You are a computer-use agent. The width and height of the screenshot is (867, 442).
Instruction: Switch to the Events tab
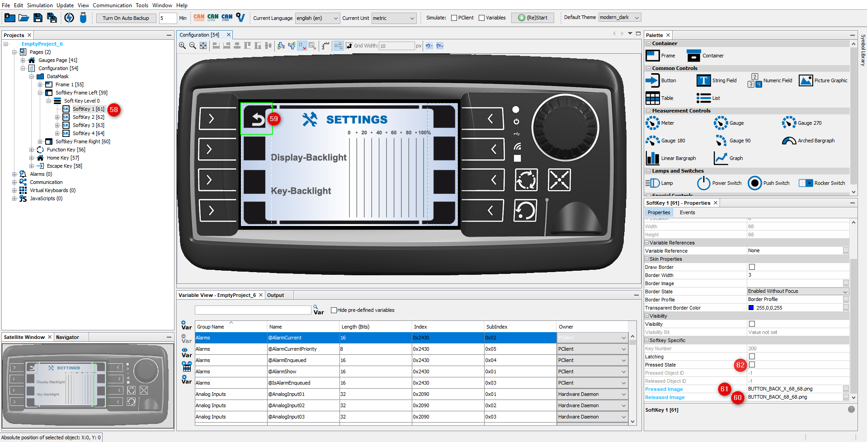[x=687, y=212]
